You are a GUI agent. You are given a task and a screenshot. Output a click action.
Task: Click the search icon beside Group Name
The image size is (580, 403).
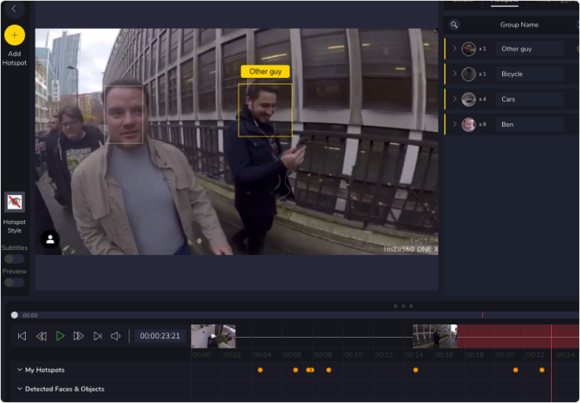454,25
